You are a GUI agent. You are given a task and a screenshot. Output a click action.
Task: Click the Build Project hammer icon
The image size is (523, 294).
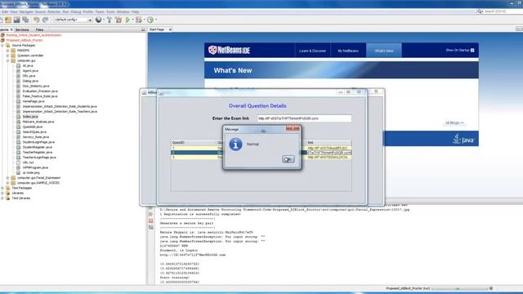tap(109, 20)
